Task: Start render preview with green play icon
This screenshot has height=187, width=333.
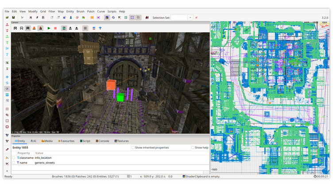Action: point(49,28)
